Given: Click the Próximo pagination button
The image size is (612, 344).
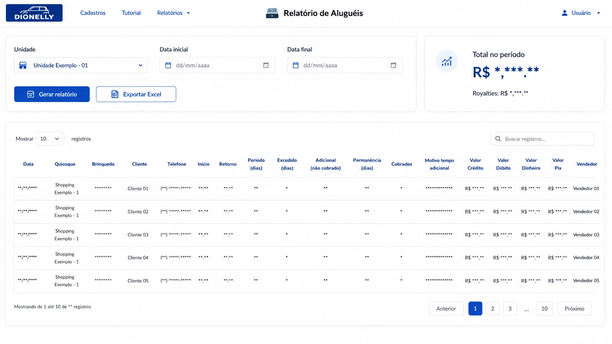Looking at the screenshot, I should coord(574,309).
